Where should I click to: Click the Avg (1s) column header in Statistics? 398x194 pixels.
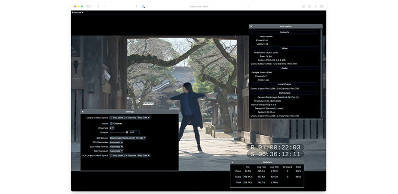261,167
